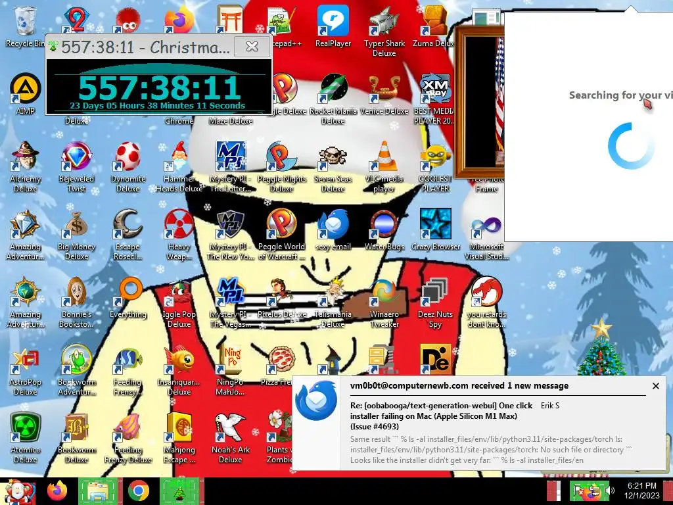This screenshot has height=505, width=673.
Task: Launch AstroPop Deluxe
Action: coord(26,370)
